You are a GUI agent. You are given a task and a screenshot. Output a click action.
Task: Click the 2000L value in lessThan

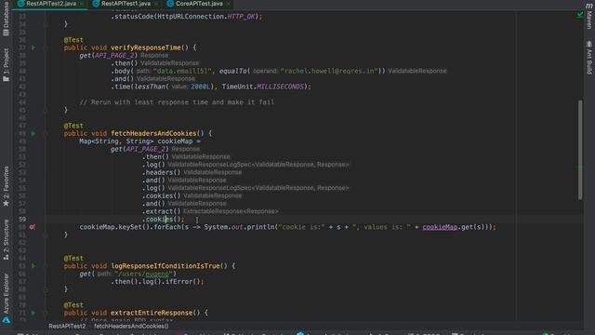tap(201, 87)
